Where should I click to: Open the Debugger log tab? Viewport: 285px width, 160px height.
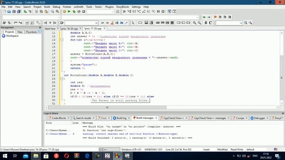click(259, 118)
